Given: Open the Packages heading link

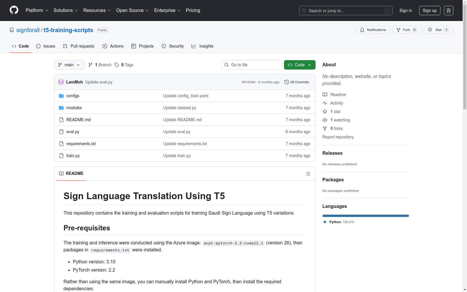Looking at the screenshot, I should 333,180.
